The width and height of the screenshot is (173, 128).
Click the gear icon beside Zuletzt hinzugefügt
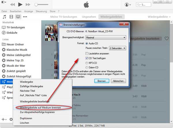tap(4, 76)
